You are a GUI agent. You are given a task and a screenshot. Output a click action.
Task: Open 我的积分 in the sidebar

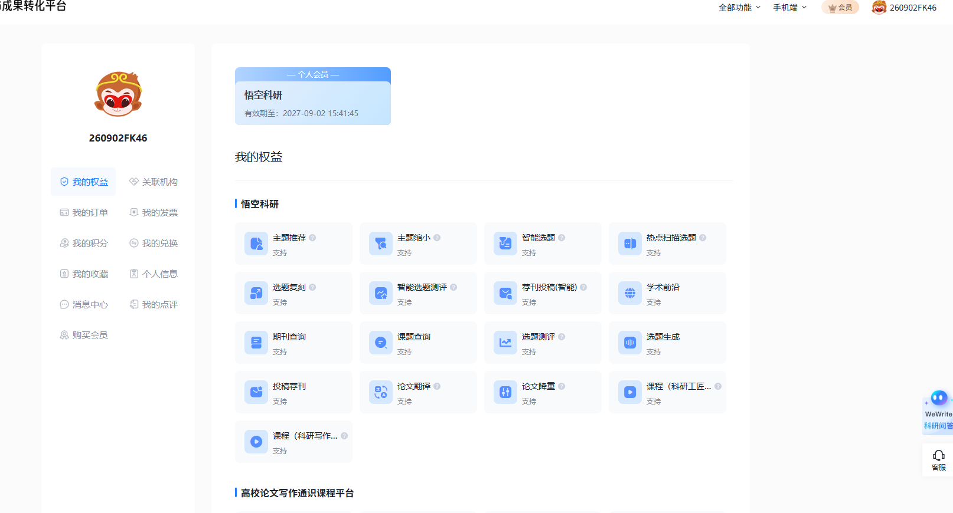coord(84,243)
